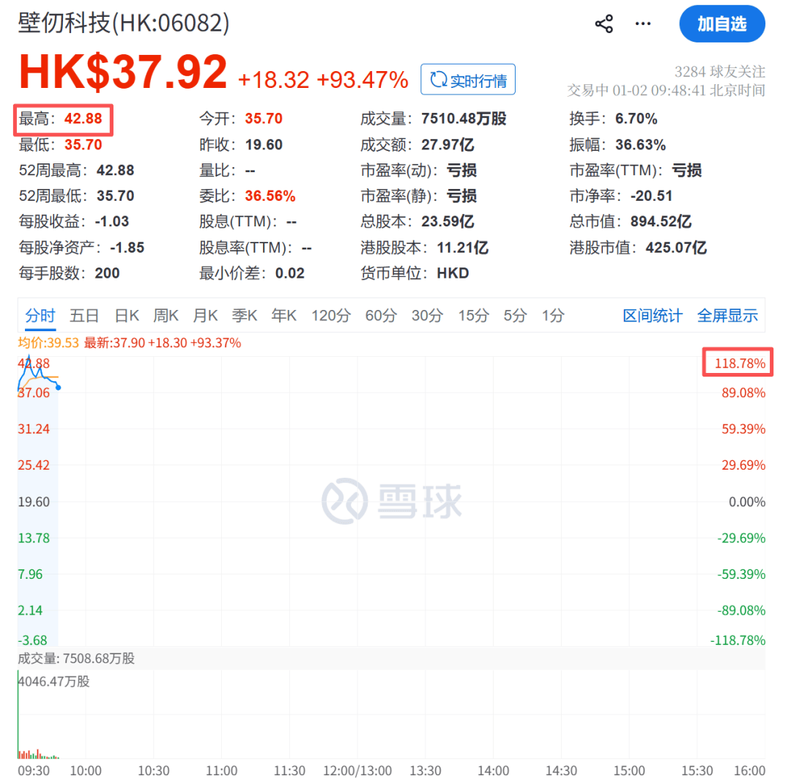Click the share icon next to the stock name
Screen dimensions: 791x784
point(604,23)
